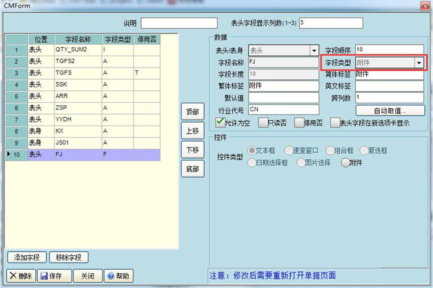Click the 说明 input field

(179, 23)
